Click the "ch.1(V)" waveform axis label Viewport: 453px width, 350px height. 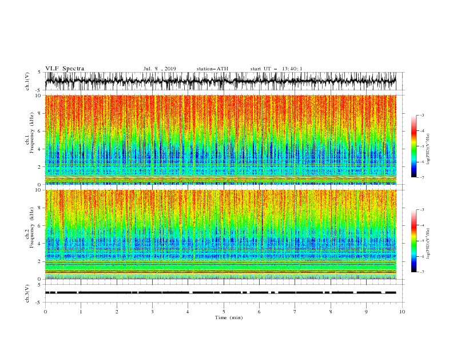(x=27, y=81)
